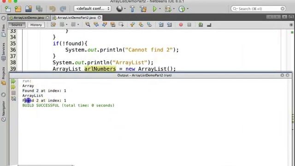Open the default configuration combo box

92,9
